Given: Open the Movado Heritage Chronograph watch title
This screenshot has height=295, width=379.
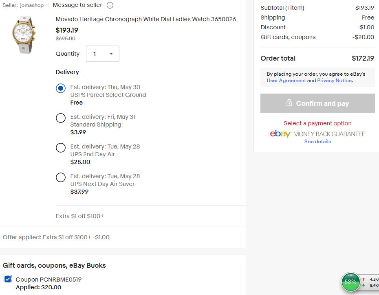Looking at the screenshot, I should tap(146, 19).
